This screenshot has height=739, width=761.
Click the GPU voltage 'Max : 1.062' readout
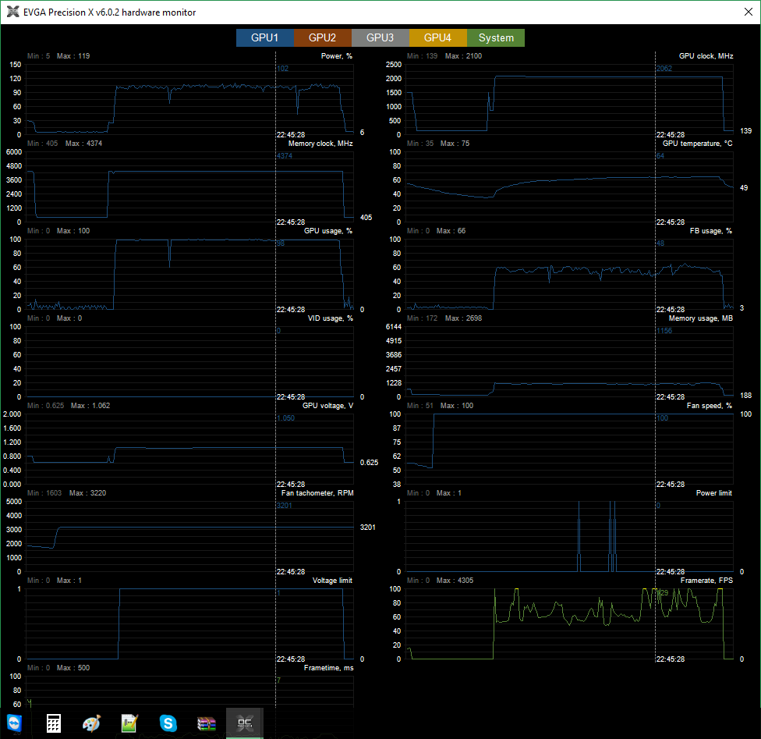click(90, 406)
